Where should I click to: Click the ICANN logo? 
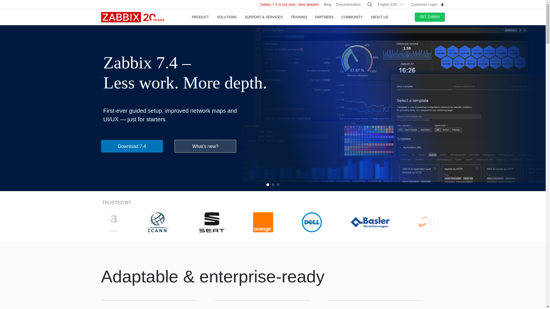coord(158,222)
